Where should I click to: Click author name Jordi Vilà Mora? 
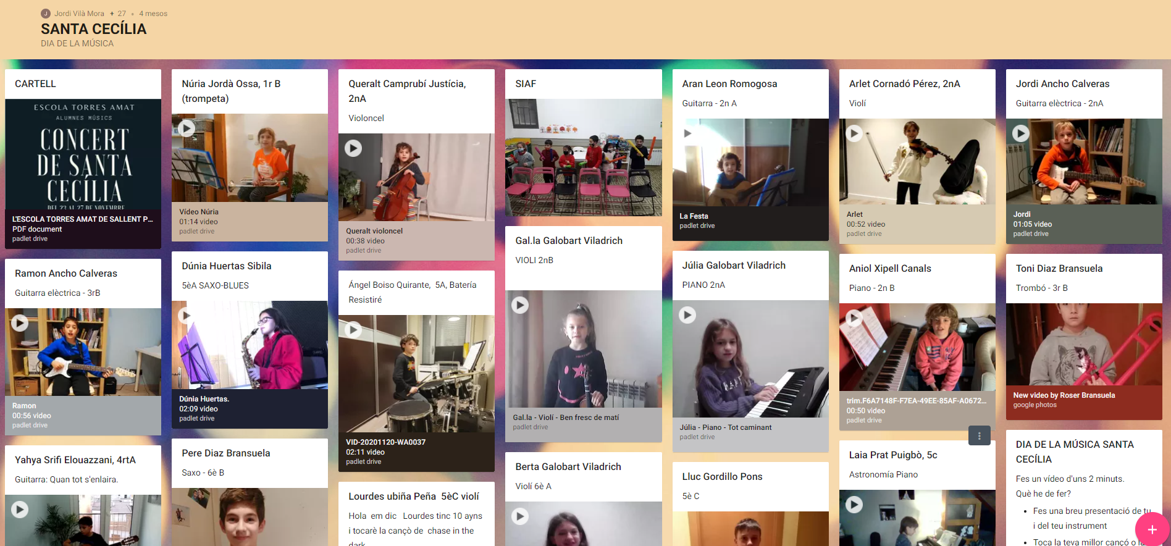point(79,14)
